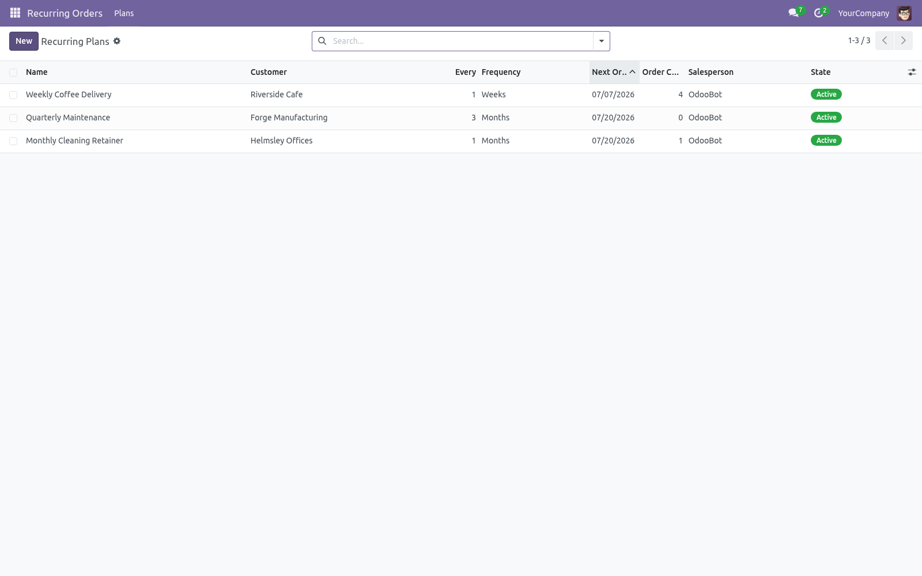Viewport: 922px width, 576px height.
Task: Open the user avatar menu
Action: click(904, 13)
